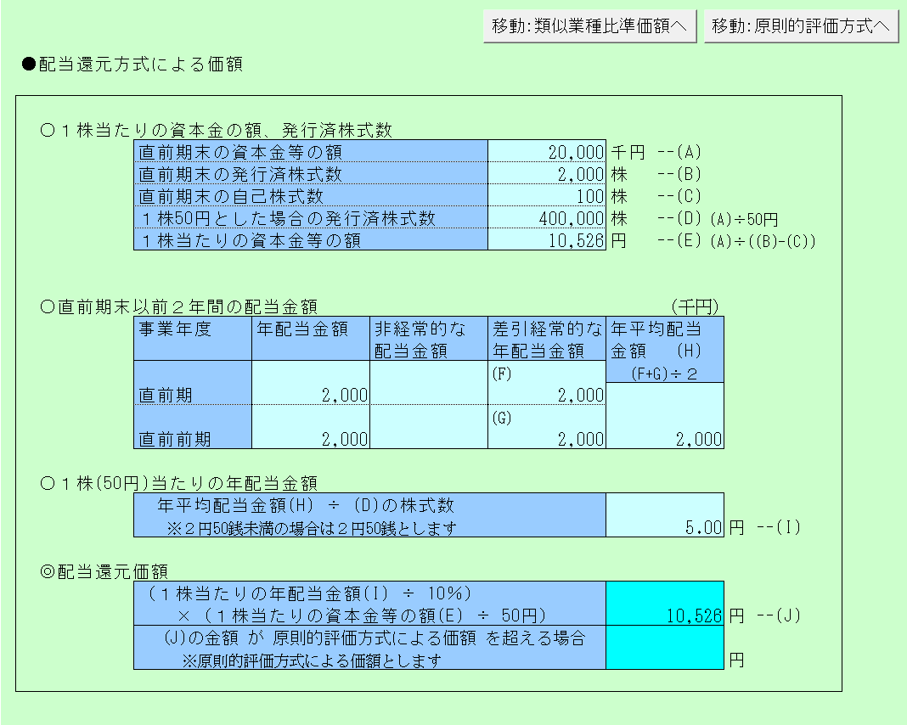Select 直前期 non-recurring dividend empty cell
This screenshot has width=907, height=725.
pyautogui.click(x=429, y=383)
